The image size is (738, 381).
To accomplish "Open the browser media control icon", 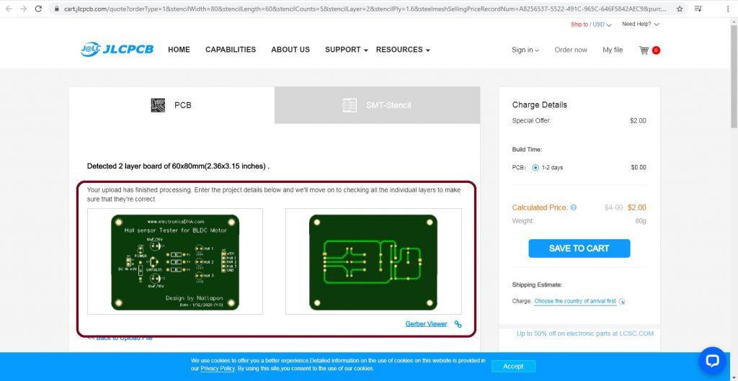I will 698,9.
